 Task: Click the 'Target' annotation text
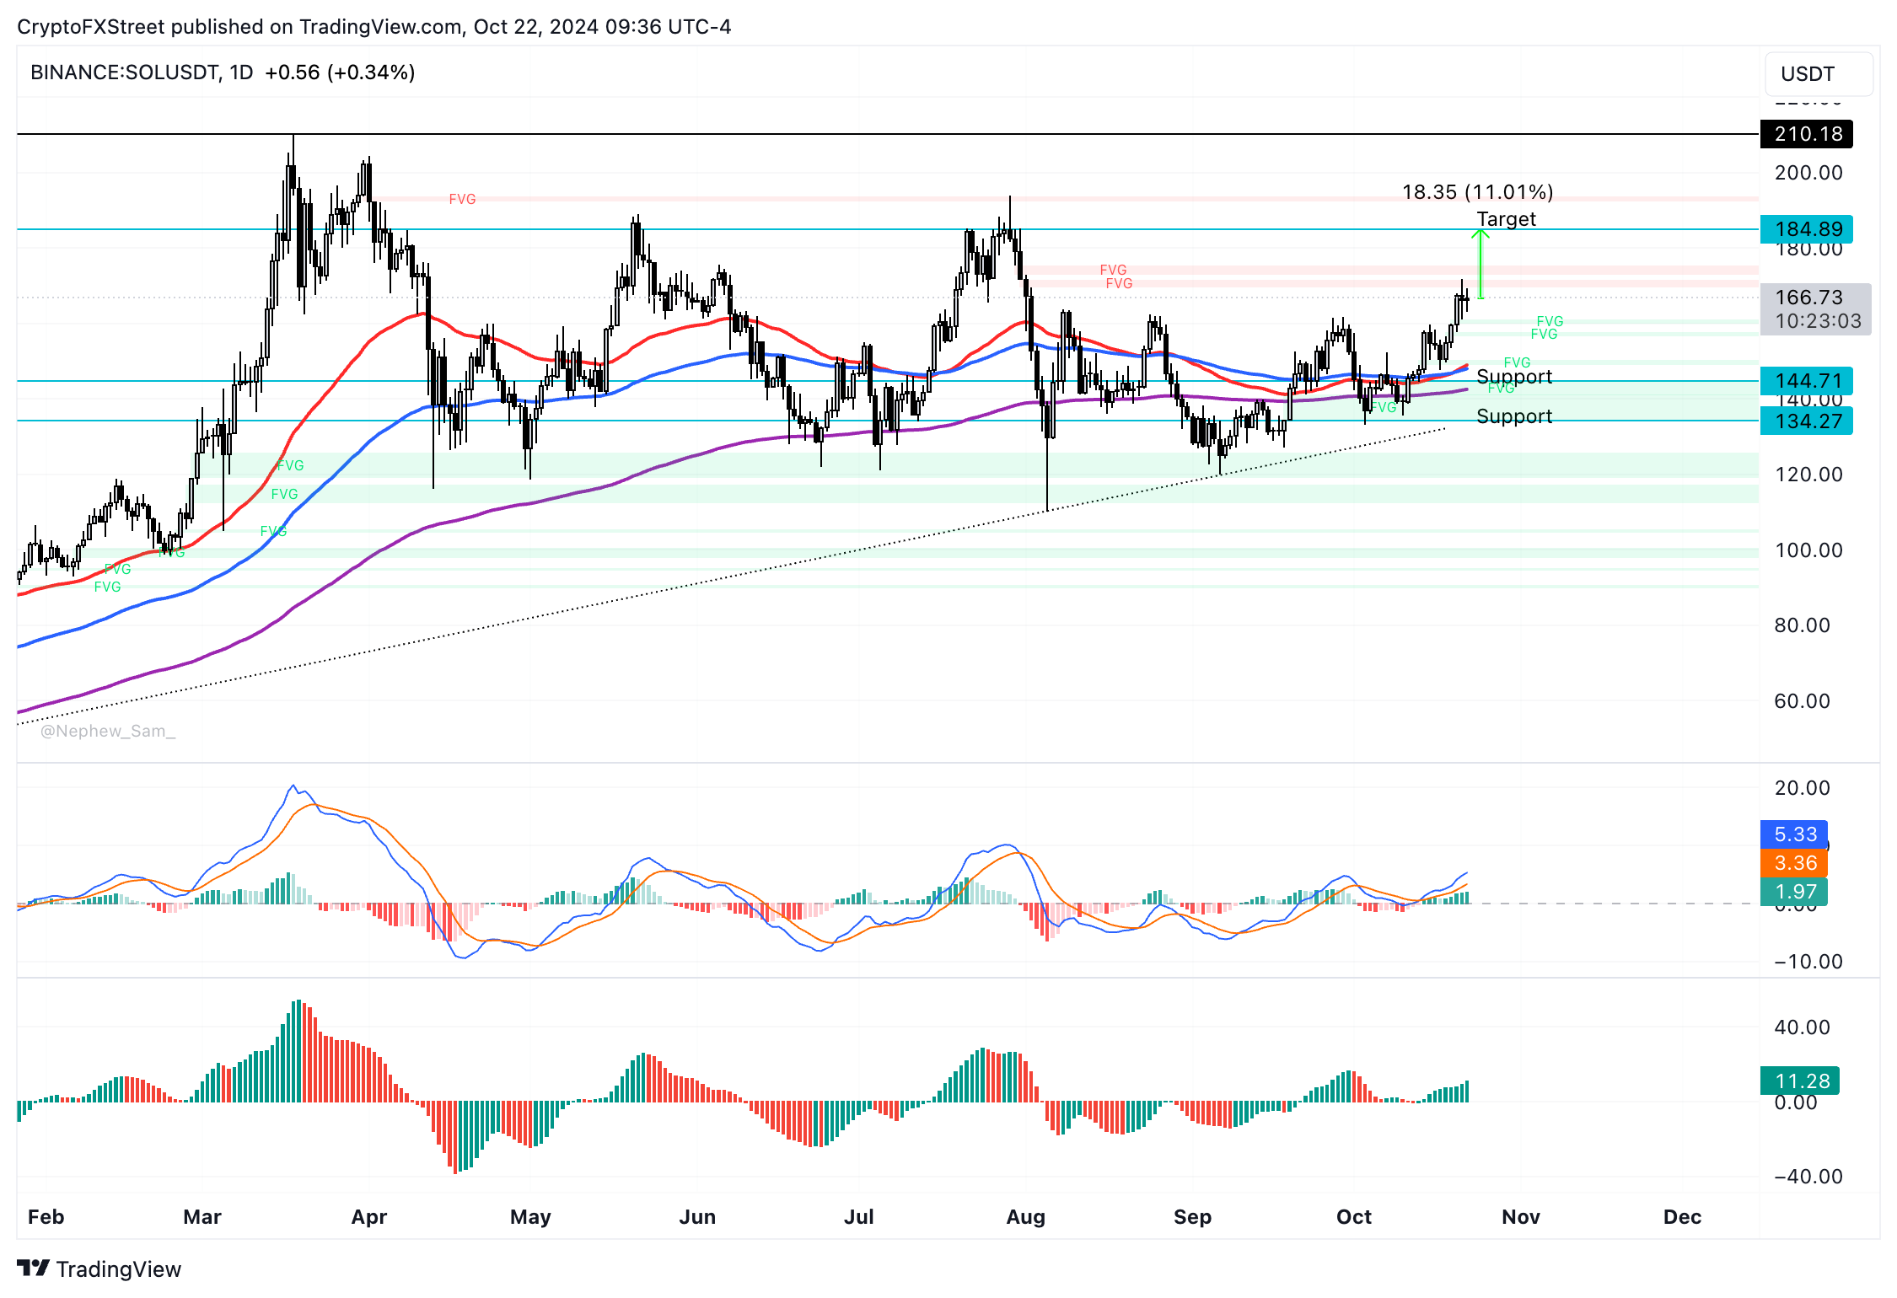[x=1506, y=219]
